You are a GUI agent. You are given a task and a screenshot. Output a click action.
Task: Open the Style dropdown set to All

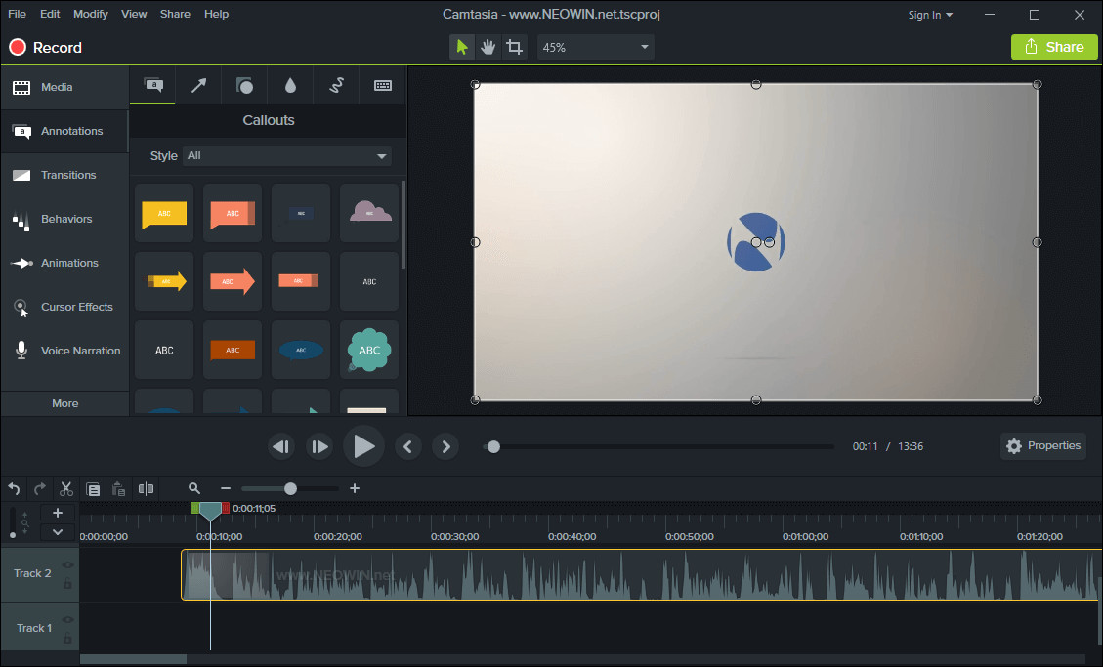tap(286, 155)
